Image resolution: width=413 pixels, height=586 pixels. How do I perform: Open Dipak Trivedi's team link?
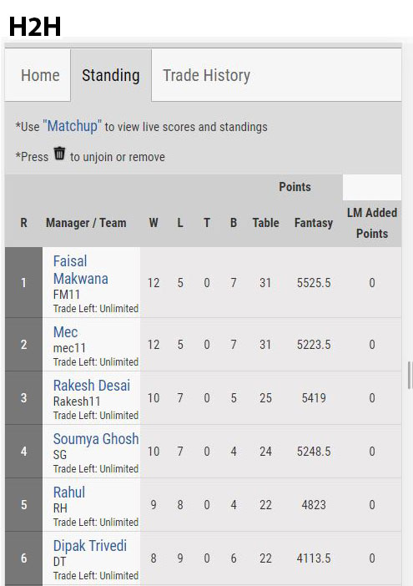coord(90,546)
